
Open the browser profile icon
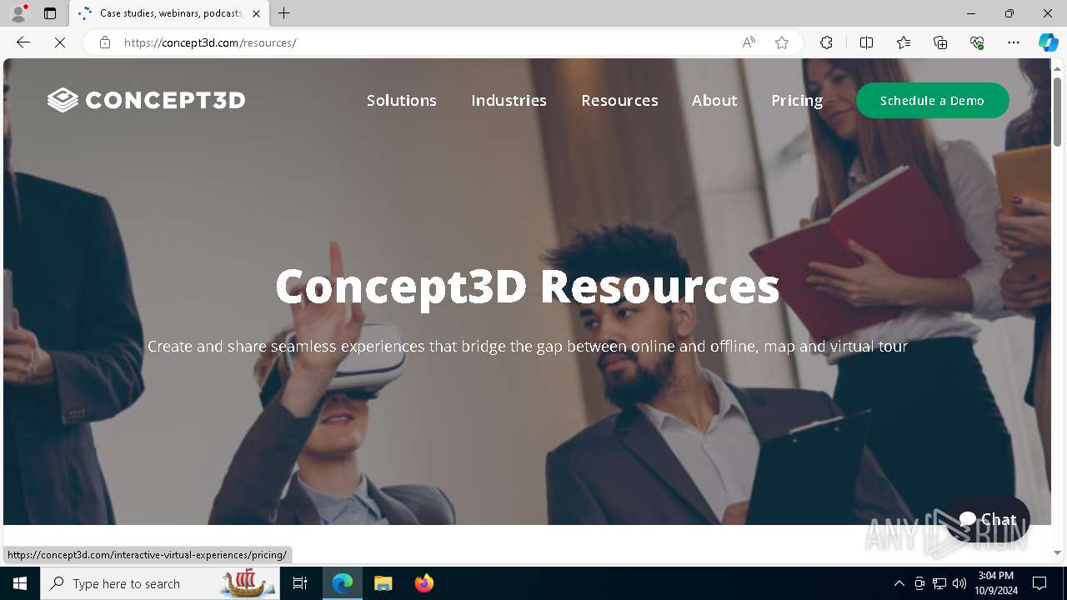coord(18,13)
